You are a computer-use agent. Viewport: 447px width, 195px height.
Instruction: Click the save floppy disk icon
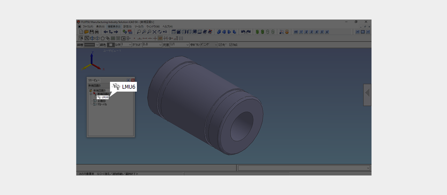click(91, 32)
